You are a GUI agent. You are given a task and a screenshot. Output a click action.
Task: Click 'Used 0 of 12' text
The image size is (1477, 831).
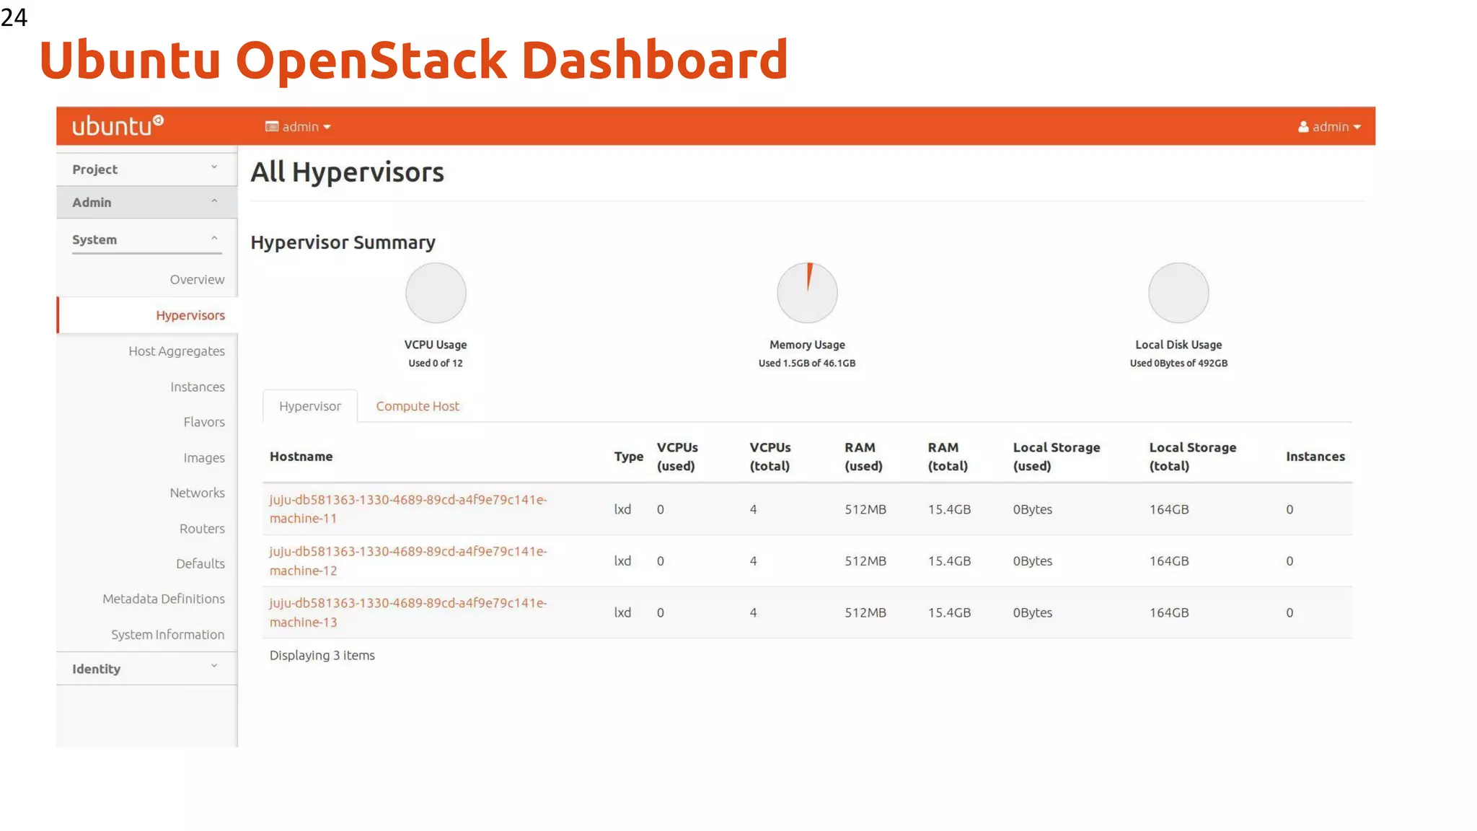coord(436,364)
